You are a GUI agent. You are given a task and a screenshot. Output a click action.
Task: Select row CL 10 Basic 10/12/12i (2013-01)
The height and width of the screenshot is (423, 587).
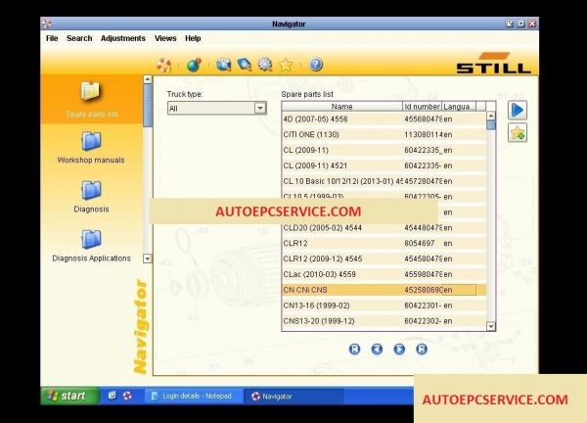[x=384, y=181]
